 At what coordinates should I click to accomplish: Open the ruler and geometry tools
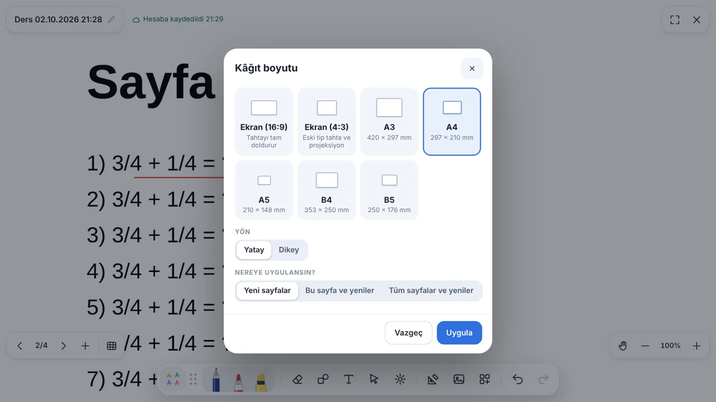click(433, 380)
